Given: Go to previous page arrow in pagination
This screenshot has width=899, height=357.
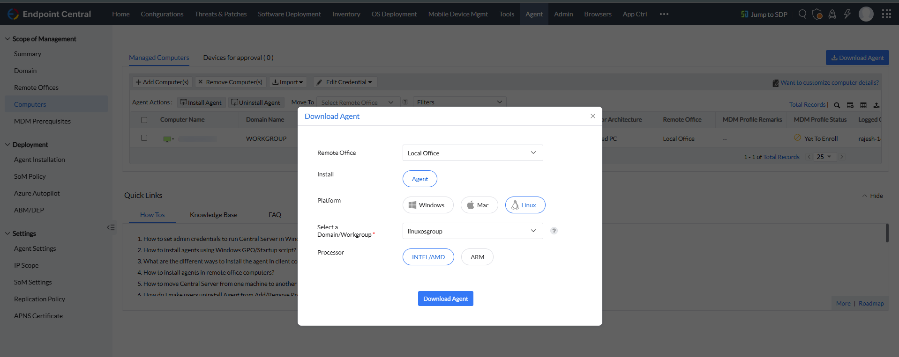Looking at the screenshot, I should coord(809,157).
